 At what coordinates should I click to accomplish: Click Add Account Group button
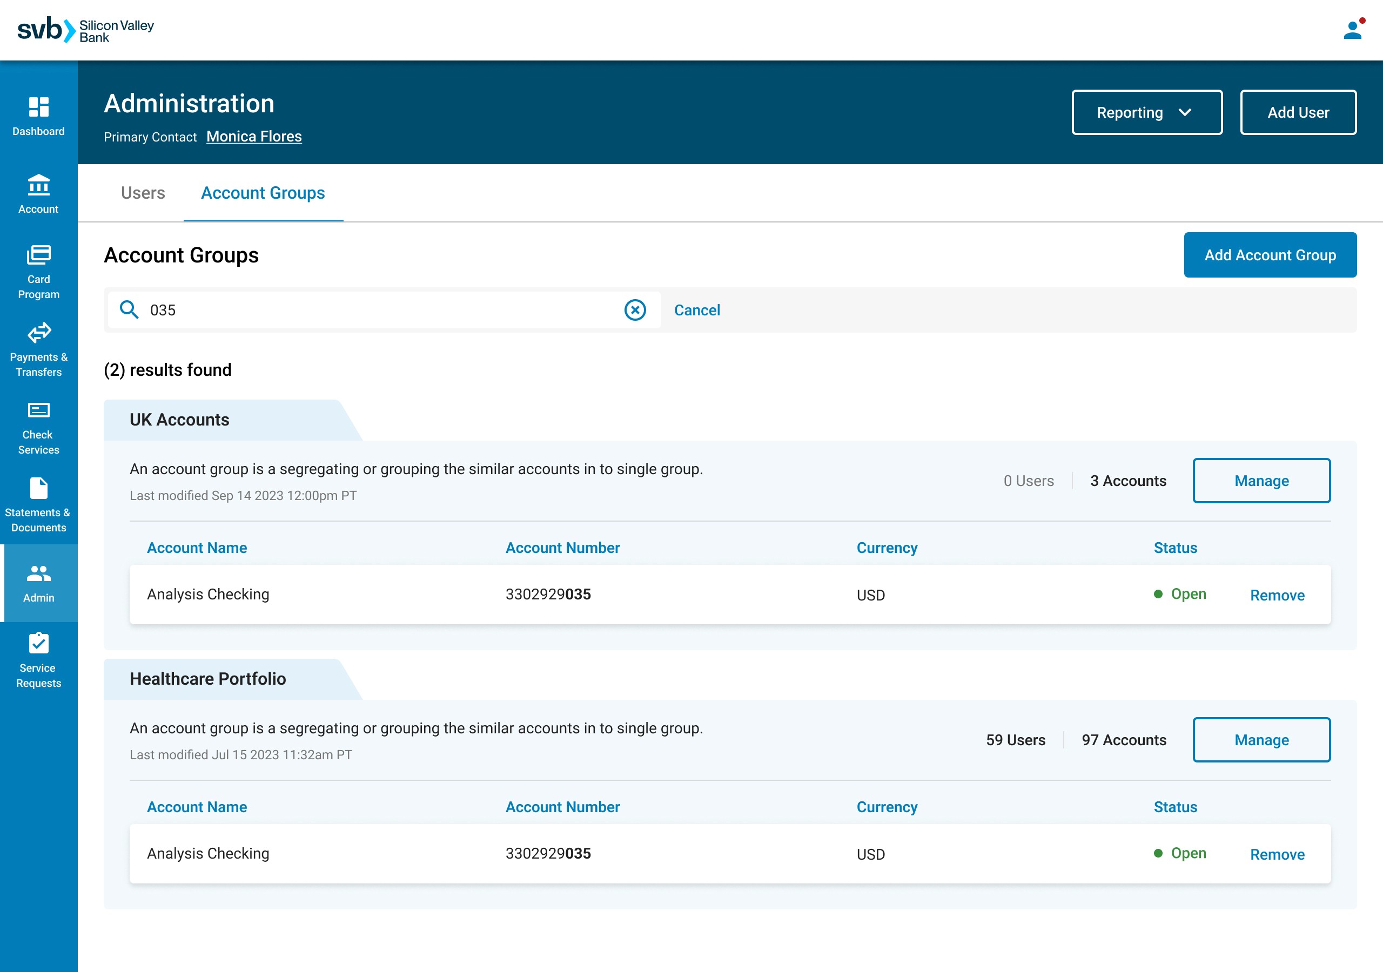tap(1270, 255)
